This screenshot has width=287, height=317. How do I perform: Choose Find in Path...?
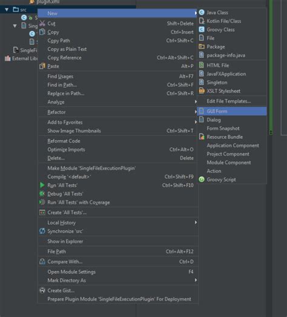pyautogui.click(x=62, y=85)
